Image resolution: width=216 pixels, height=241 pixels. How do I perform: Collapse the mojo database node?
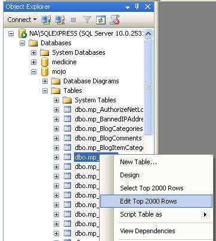tap(33, 71)
